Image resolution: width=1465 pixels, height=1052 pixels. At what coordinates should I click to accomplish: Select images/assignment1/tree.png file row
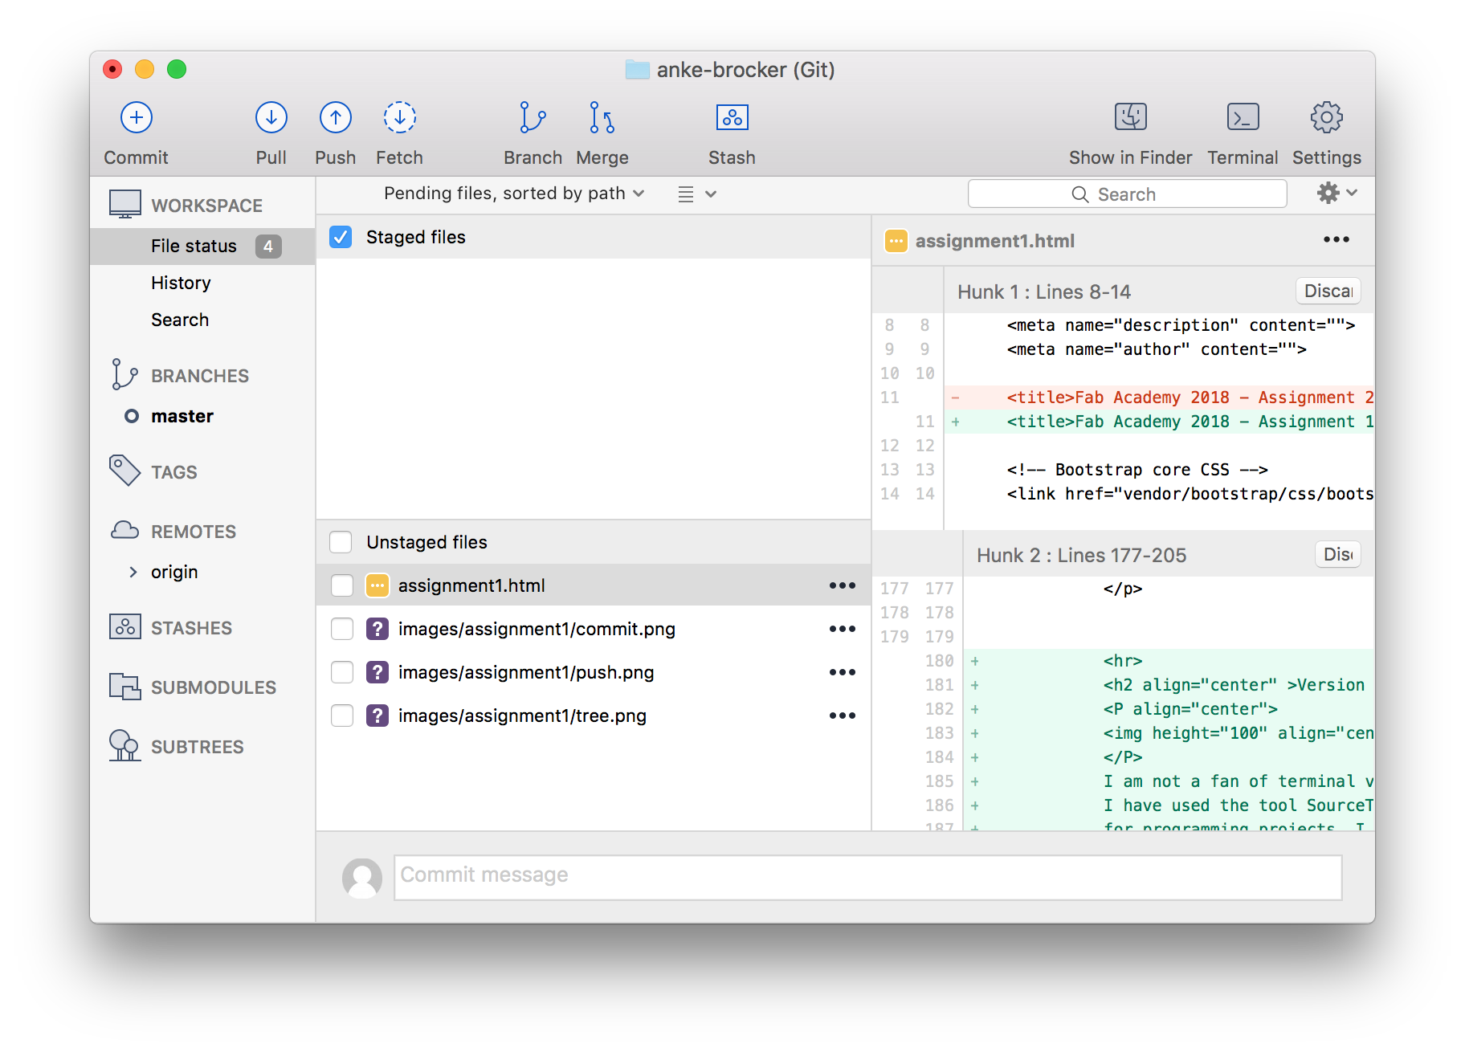pos(594,716)
